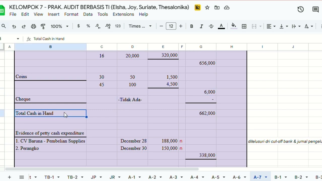
Task: Open the Insert menu
Action: tap(54, 14)
